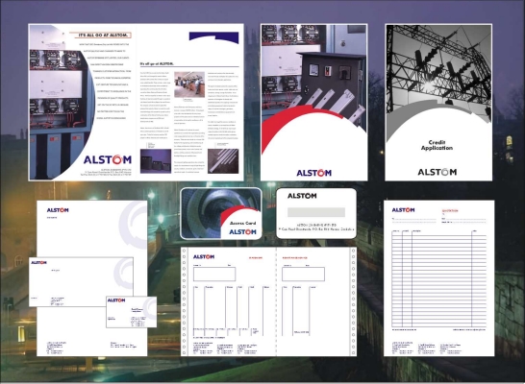Select the Credit Application folder cover
This screenshot has width=525, height=384.
[438, 103]
